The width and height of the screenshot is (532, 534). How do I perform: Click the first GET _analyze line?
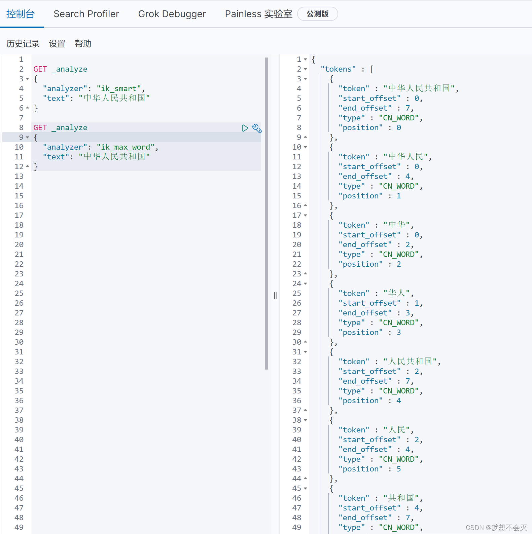(x=60, y=69)
